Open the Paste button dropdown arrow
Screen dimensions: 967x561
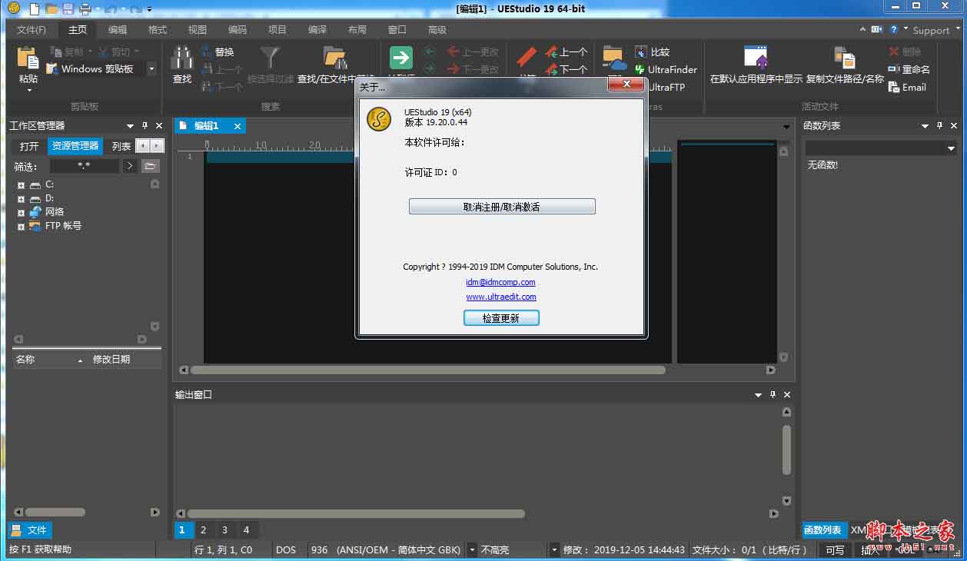click(x=28, y=90)
